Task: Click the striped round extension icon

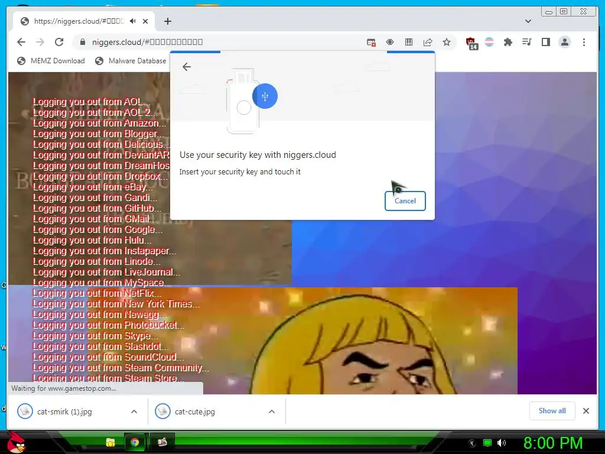Action: click(489, 42)
